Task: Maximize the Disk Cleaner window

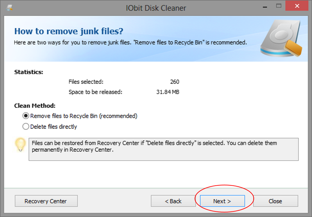Action: coord(279,6)
